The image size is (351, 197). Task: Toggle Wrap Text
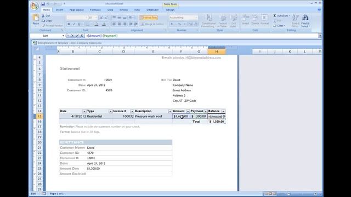[x=149, y=18]
